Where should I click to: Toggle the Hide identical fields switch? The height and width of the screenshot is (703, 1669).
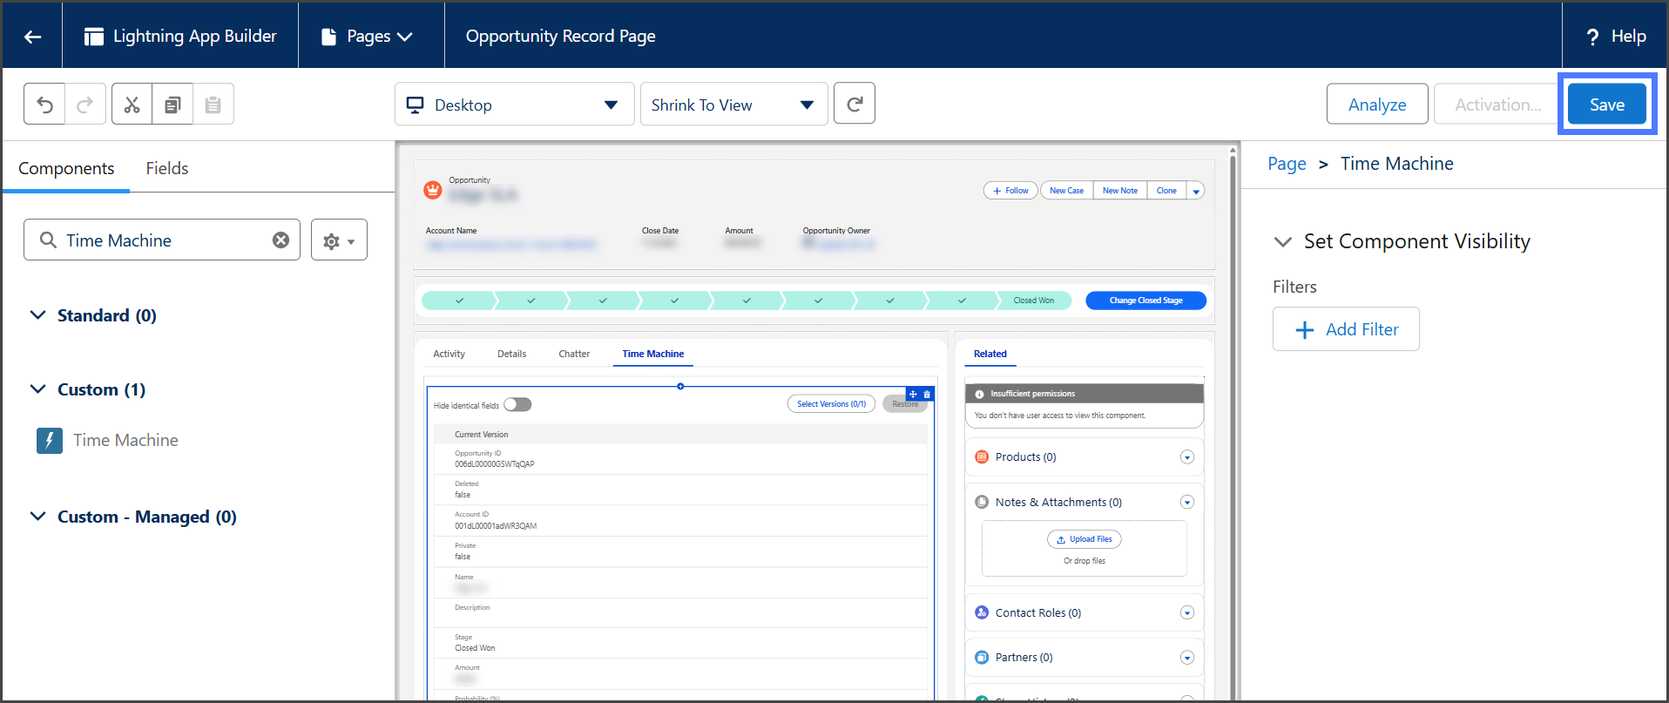pyautogui.click(x=517, y=404)
